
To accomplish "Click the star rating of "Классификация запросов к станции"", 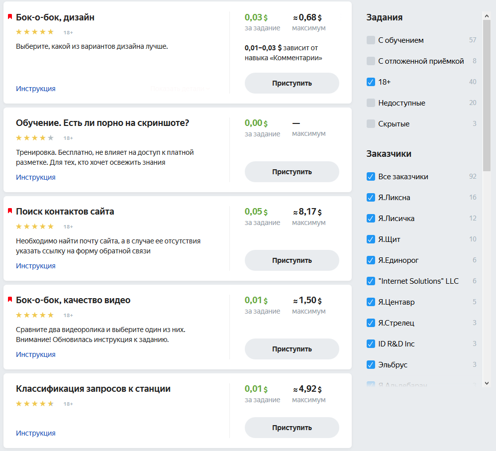I will click(35, 404).
